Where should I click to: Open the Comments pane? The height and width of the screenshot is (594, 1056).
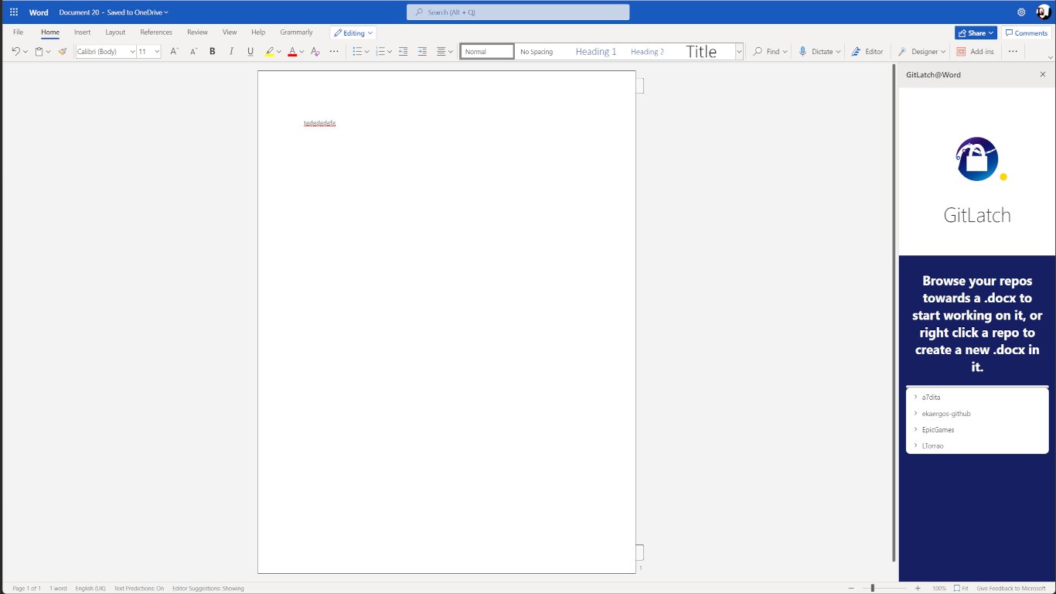pyautogui.click(x=1027, y=33)
